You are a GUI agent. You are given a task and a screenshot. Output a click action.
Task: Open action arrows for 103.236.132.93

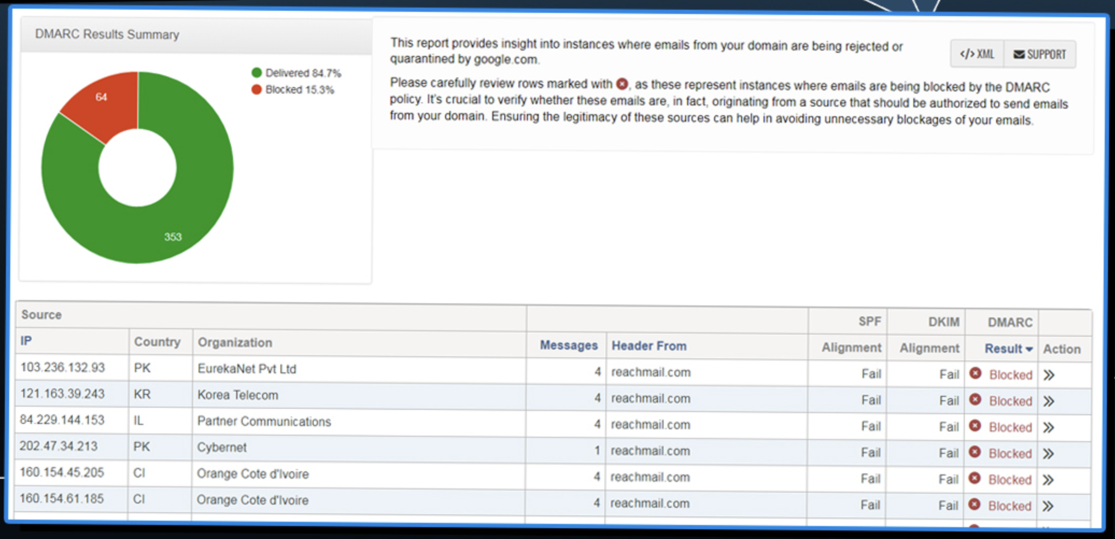click(1048, 375)
